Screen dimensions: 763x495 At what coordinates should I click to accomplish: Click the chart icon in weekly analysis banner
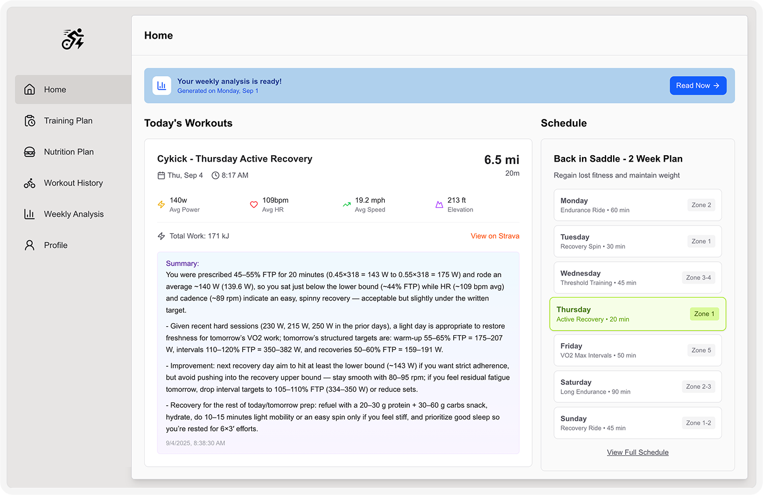coord(162,86)
